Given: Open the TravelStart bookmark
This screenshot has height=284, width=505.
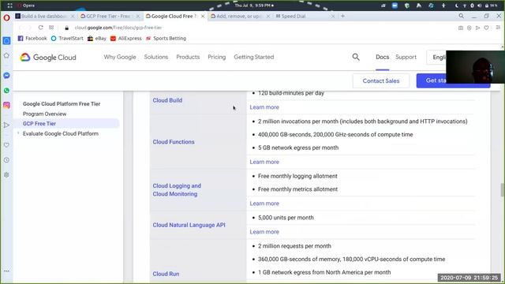Looking at the screenshot, I should pyautogui.click(x=67, y=39).
